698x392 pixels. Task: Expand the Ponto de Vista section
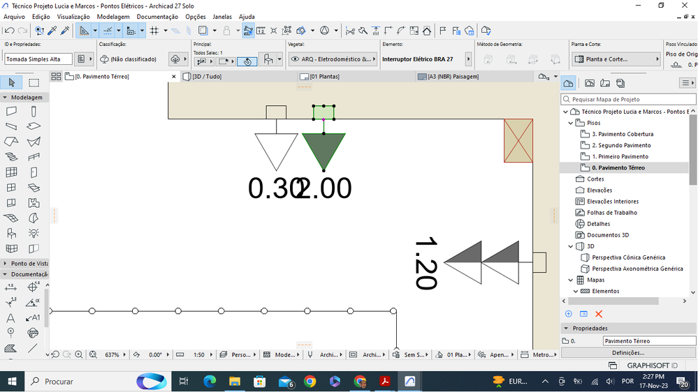click(x=5, y=264)
